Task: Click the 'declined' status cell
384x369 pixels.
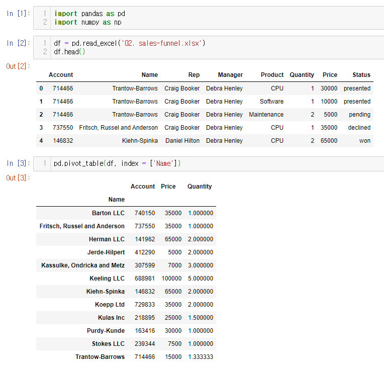Action: (359, 128)
